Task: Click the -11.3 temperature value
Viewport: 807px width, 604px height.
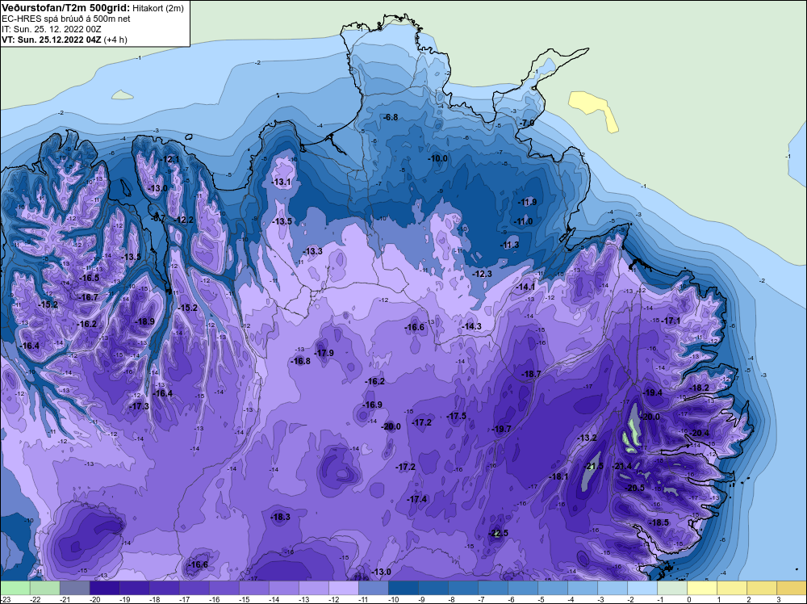Action: [x=510, y=245]
